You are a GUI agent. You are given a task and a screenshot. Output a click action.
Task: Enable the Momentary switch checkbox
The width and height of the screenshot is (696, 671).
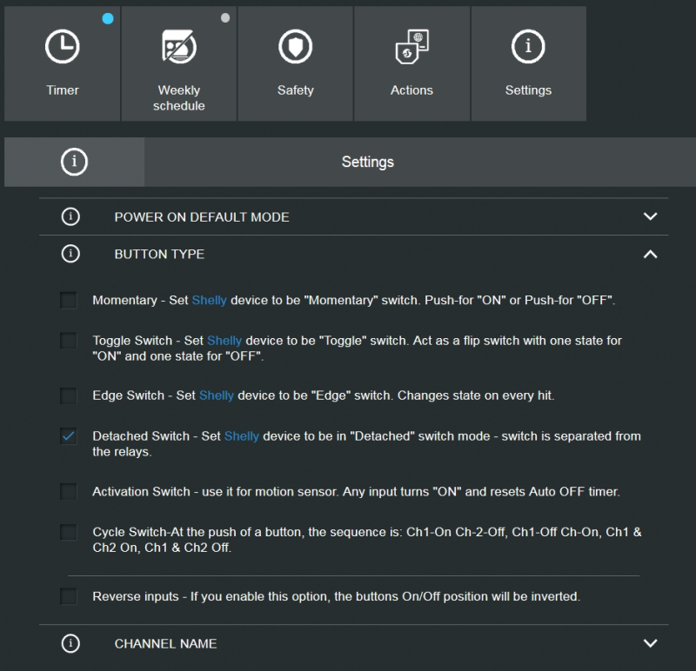(x=69, y=300)
